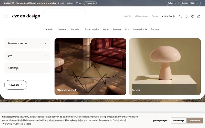The height and width of the screenshot is (128, 205).
Task: Click the Preferencje cookies button
Action: point(178,120)
